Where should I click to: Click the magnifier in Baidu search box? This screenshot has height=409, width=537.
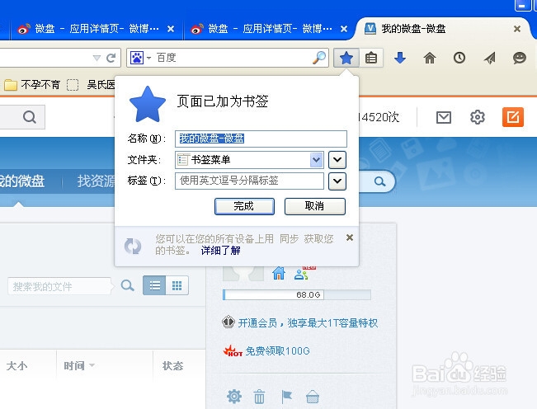tap(319, 58)
